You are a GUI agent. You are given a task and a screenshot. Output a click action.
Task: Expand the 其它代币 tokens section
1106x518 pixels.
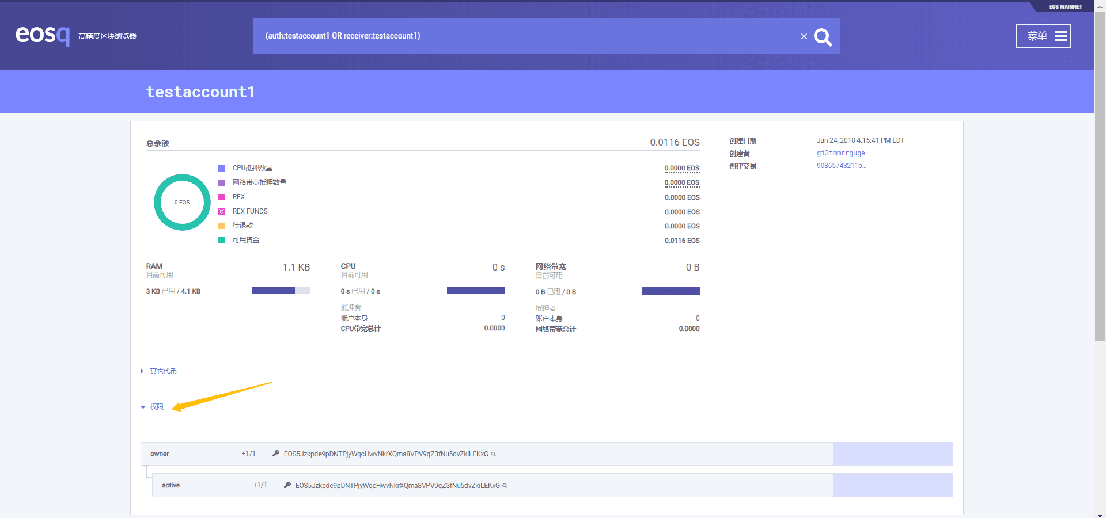pyautogui.click(x=162, y=371)
